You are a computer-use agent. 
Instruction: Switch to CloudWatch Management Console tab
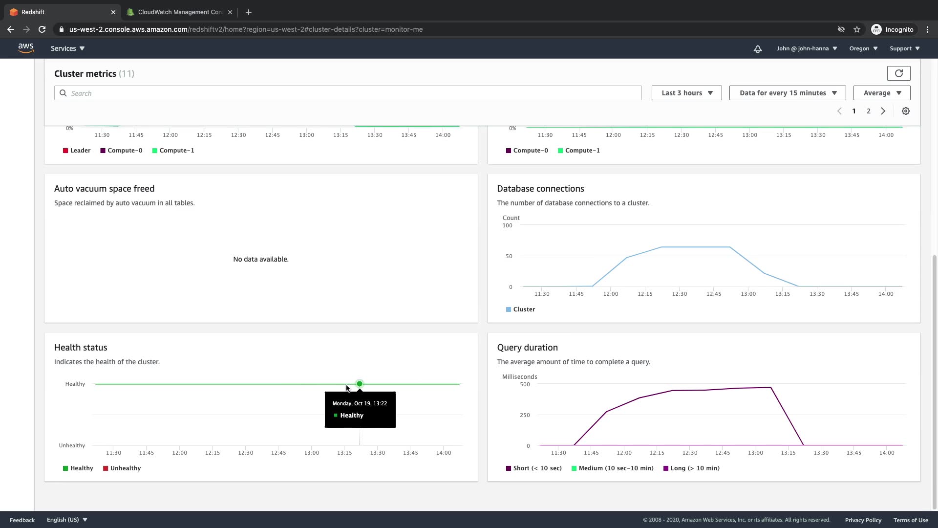[179, 12]
